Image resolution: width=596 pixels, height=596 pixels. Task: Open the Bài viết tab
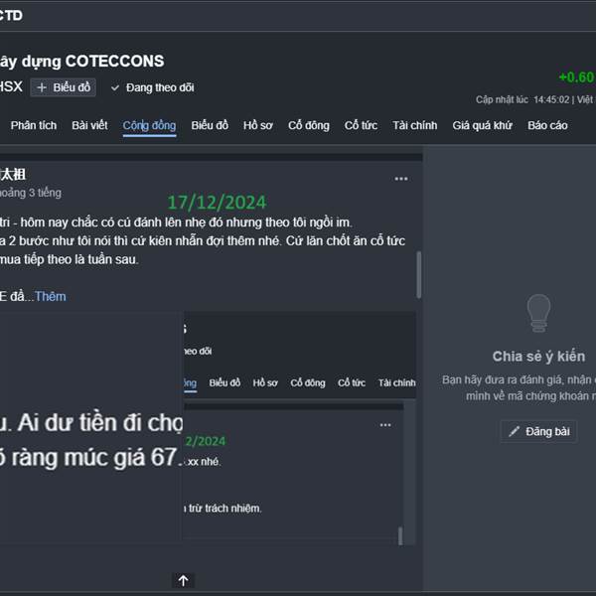pyautogui.click(x=89, y=125)
